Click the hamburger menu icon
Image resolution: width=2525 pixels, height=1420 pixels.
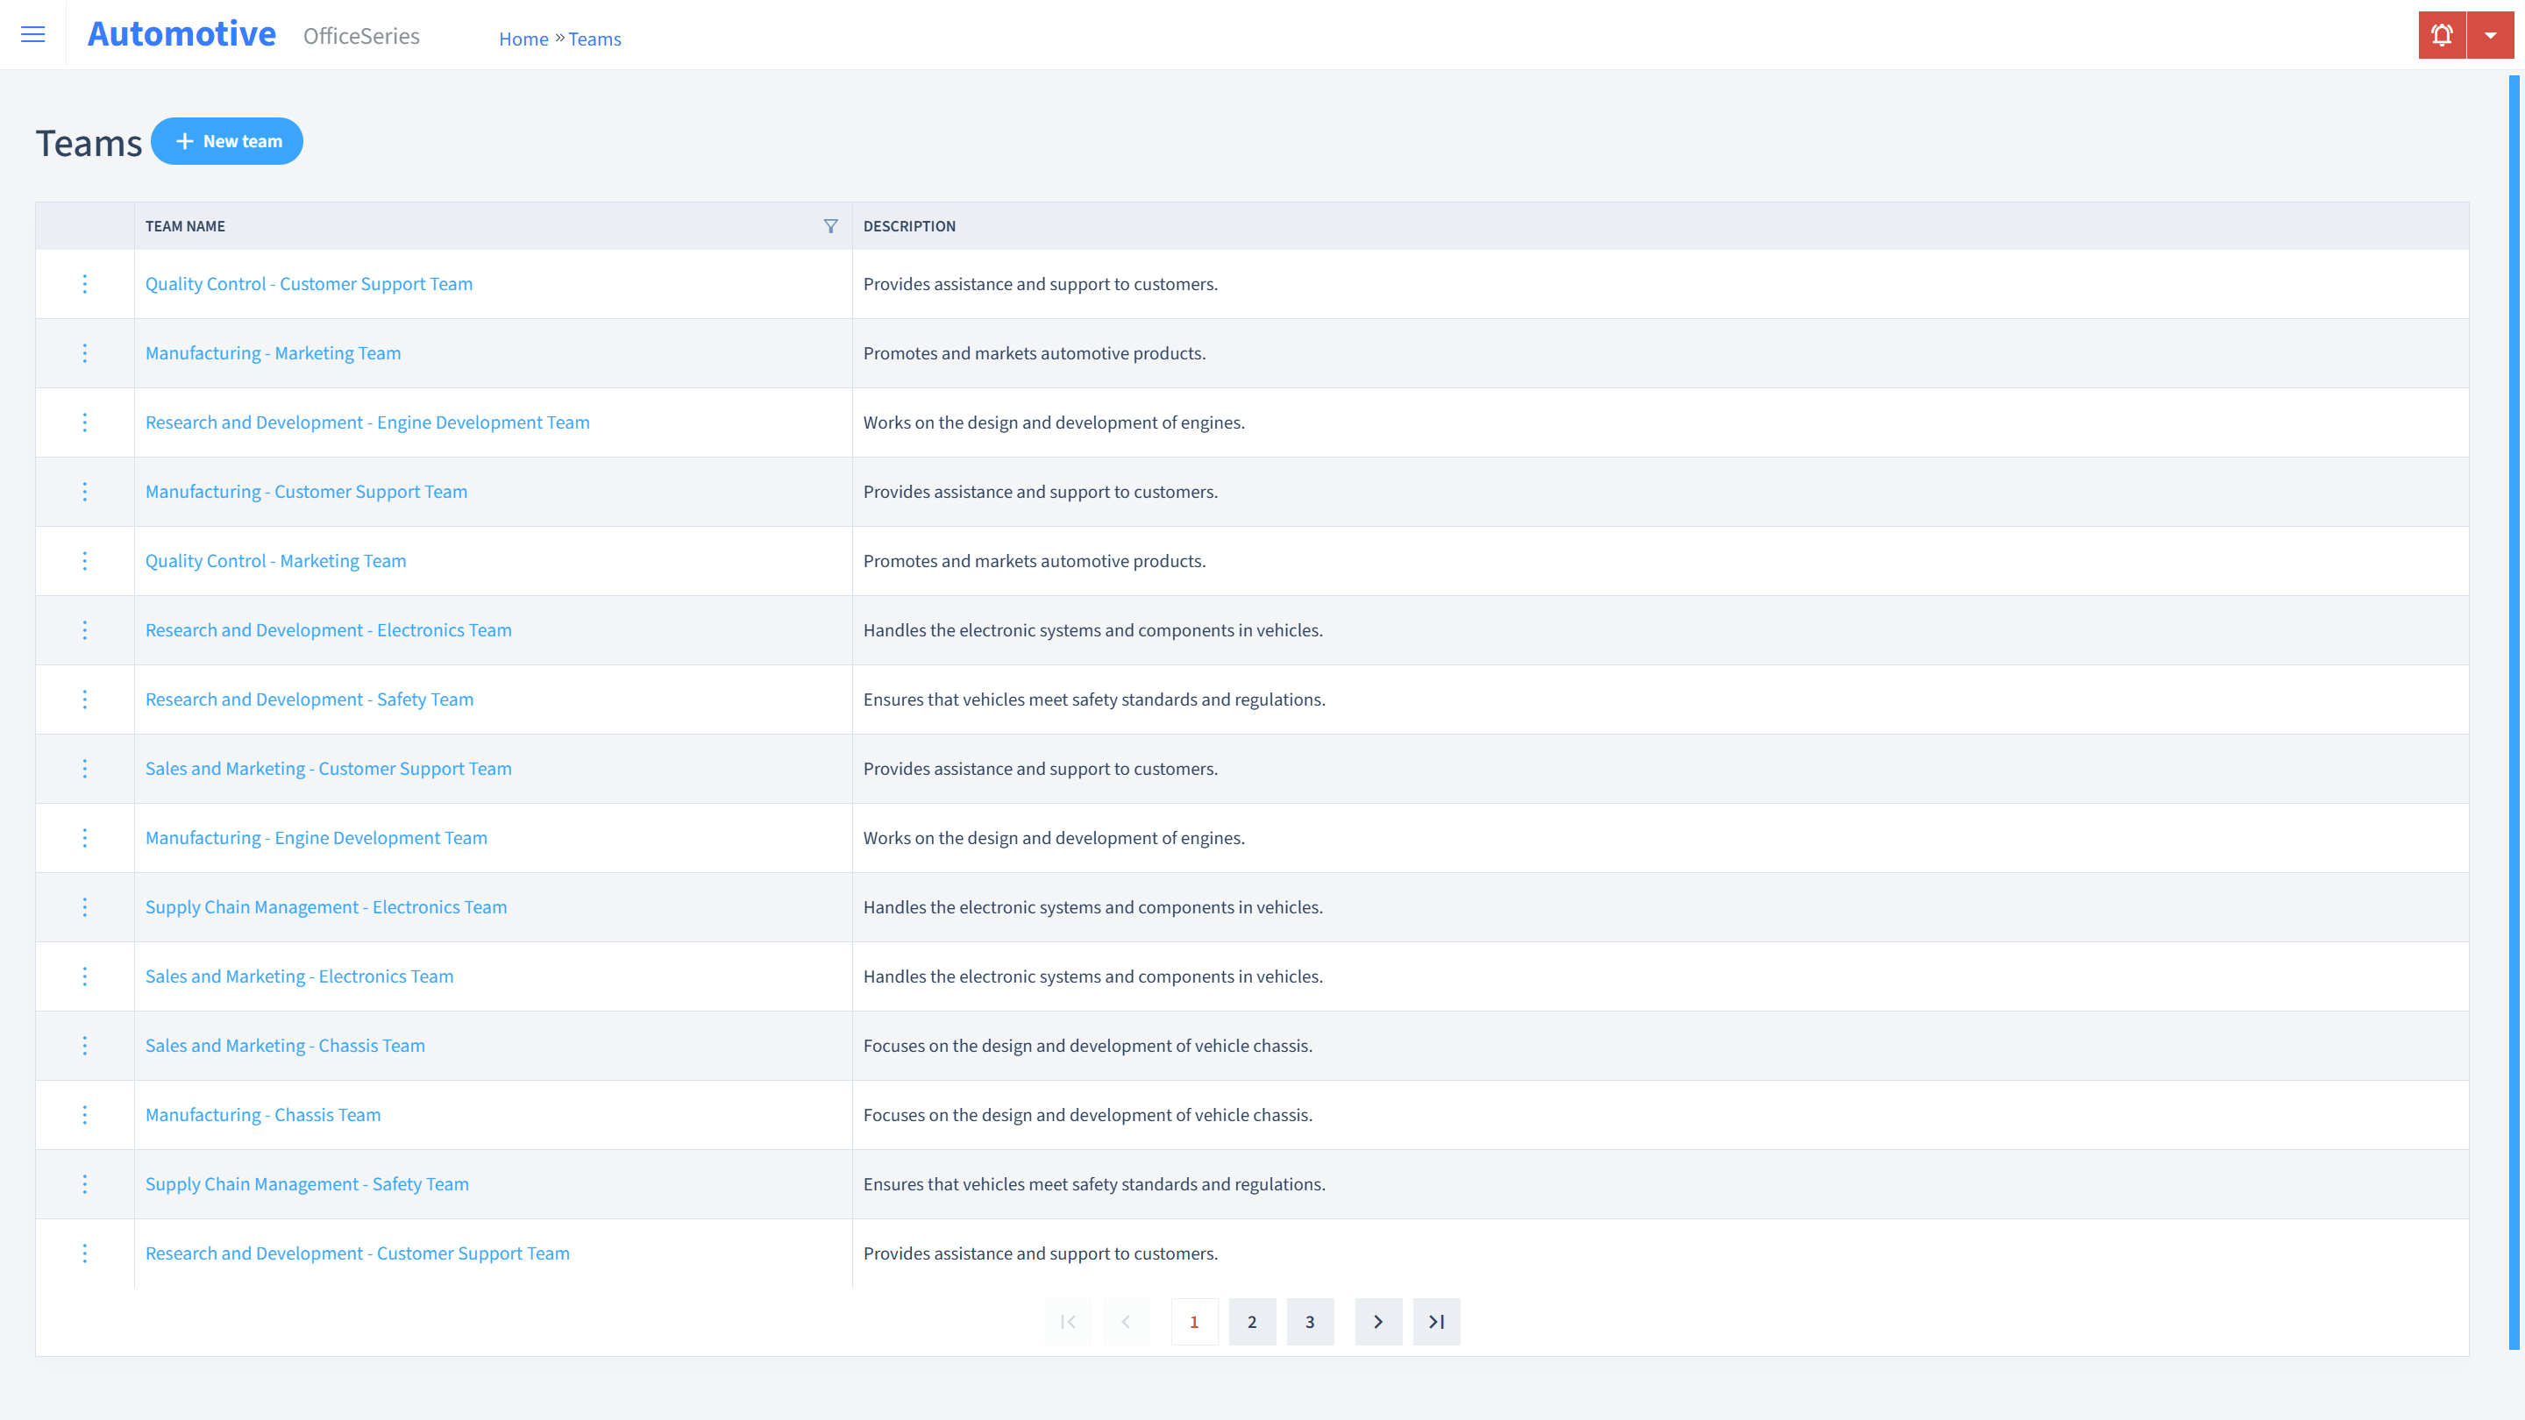[33, 32]
